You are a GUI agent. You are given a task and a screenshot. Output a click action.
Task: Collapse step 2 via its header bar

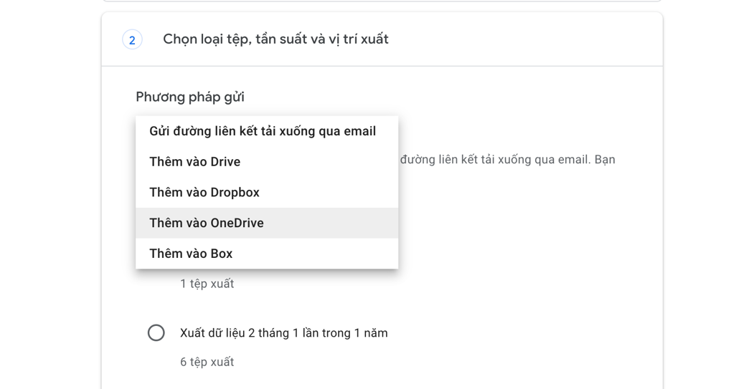(382, 39)
